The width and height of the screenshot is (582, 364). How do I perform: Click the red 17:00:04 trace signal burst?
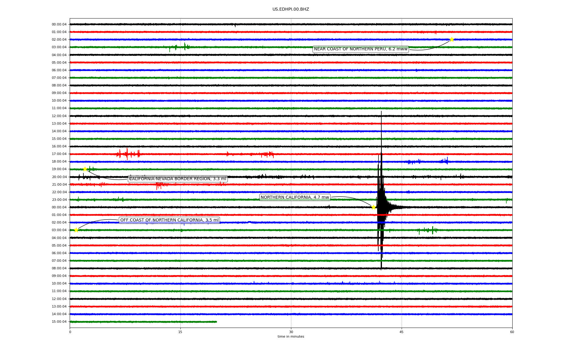point(127,154)
